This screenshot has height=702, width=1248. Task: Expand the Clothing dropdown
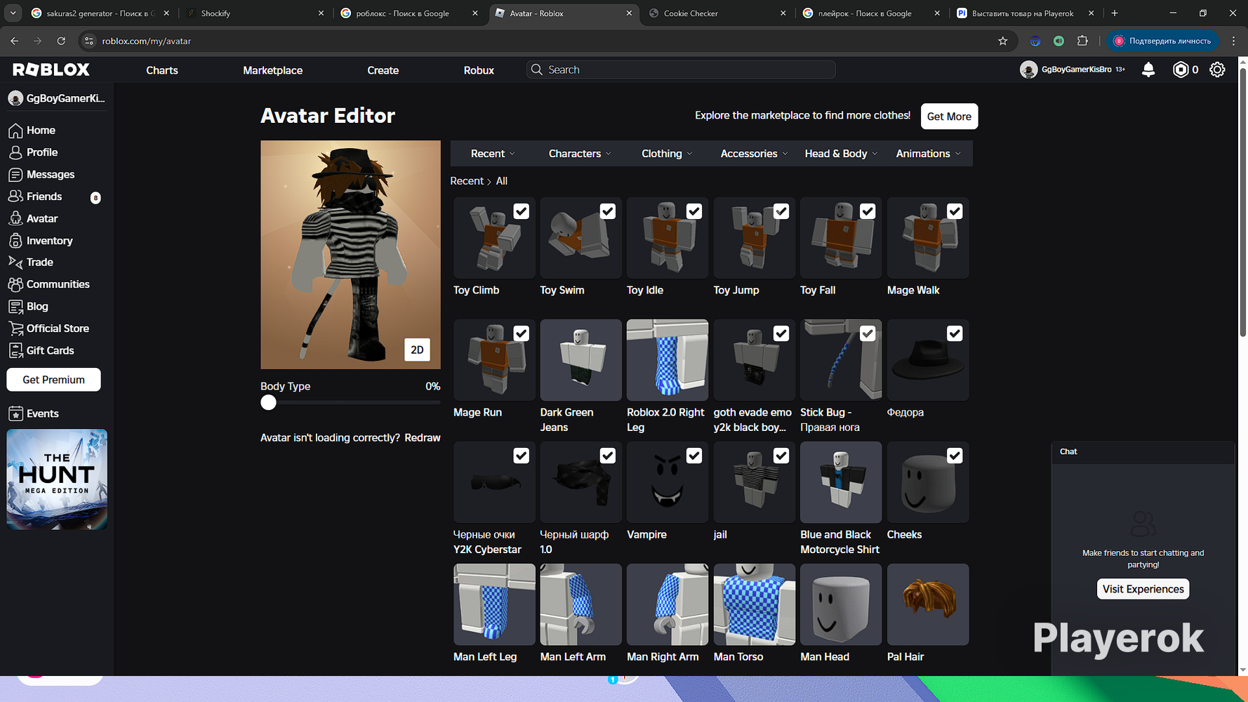coord(667,154)
